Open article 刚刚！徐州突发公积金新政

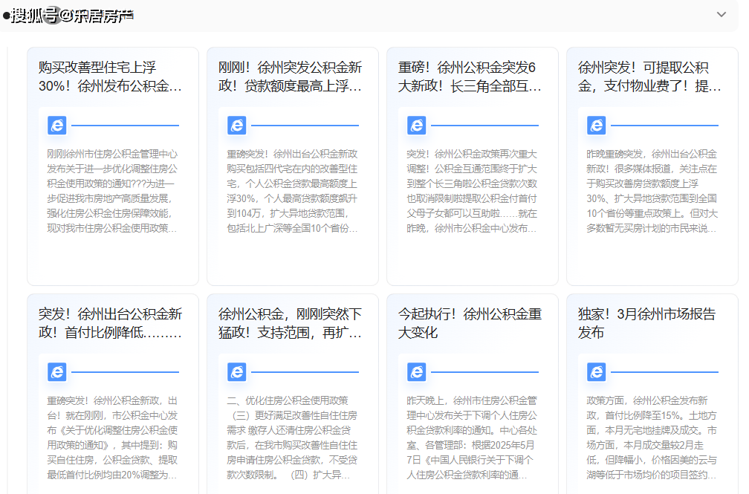(x=291, y=77)
